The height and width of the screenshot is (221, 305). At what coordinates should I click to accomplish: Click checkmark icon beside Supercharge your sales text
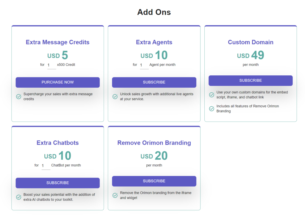pos(19,97)
